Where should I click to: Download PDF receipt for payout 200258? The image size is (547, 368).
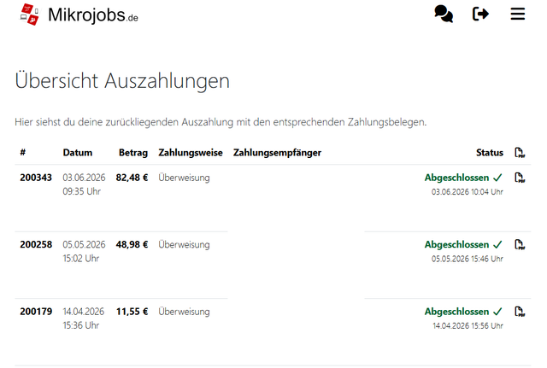point(520,245)
